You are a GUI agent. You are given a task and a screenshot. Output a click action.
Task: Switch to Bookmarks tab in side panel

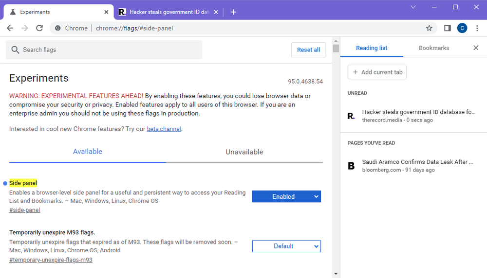click(433, 48)
